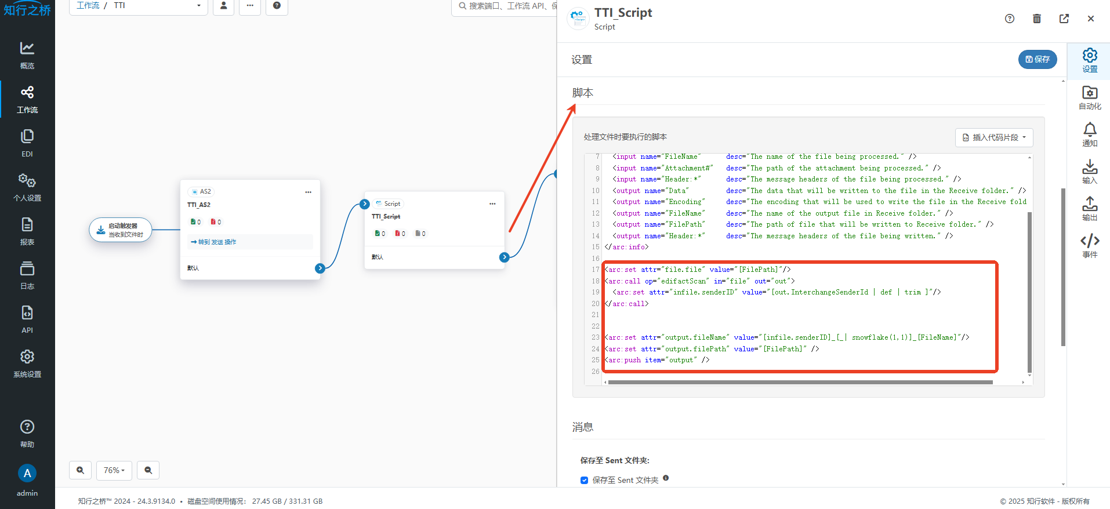Click the help question mark in panel header
Screen dimensions: 1110x509
[x=1010, y=19]
